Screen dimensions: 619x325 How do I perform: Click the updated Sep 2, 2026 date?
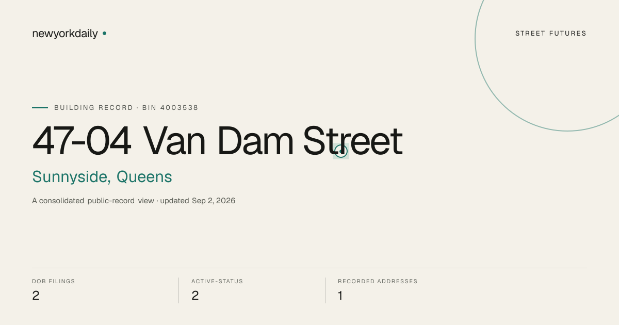[198, 201]
